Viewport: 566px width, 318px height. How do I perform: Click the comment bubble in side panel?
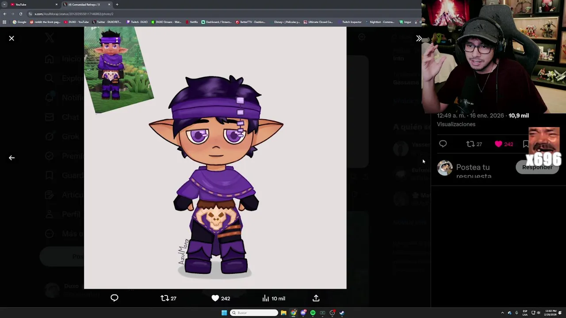point(443,144)
